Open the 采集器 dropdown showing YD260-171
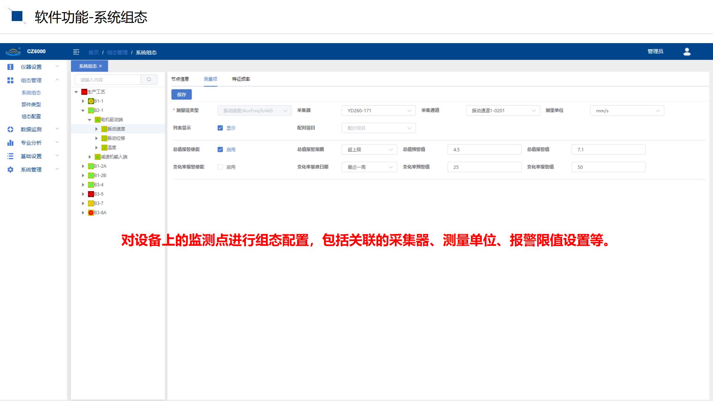This screenshot has width=713, height=401. pyautogui.click(x=378, y=110)
